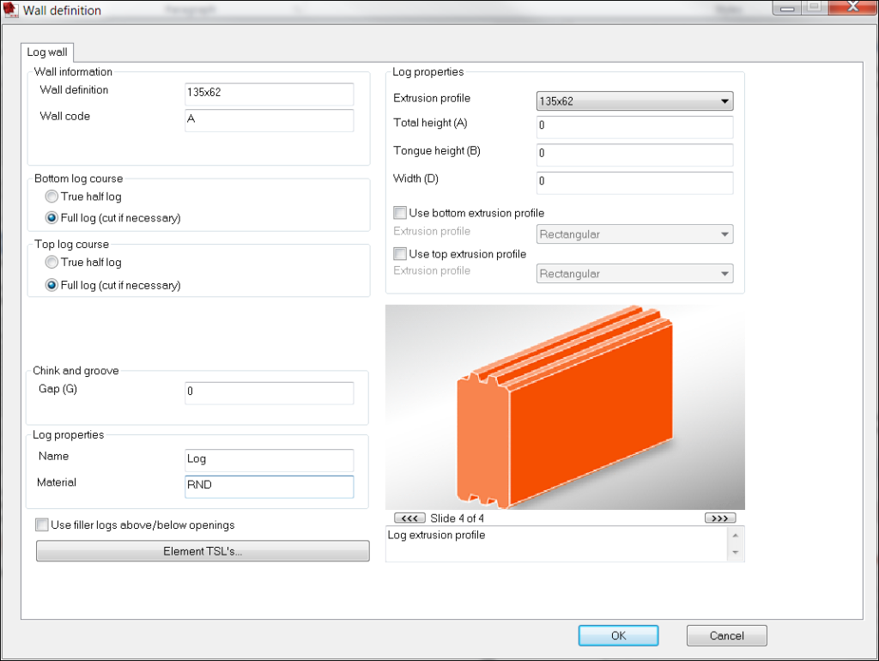Click description box scroll down arrow
Viewport: 879px width, 661px height.
coord(735,552)
